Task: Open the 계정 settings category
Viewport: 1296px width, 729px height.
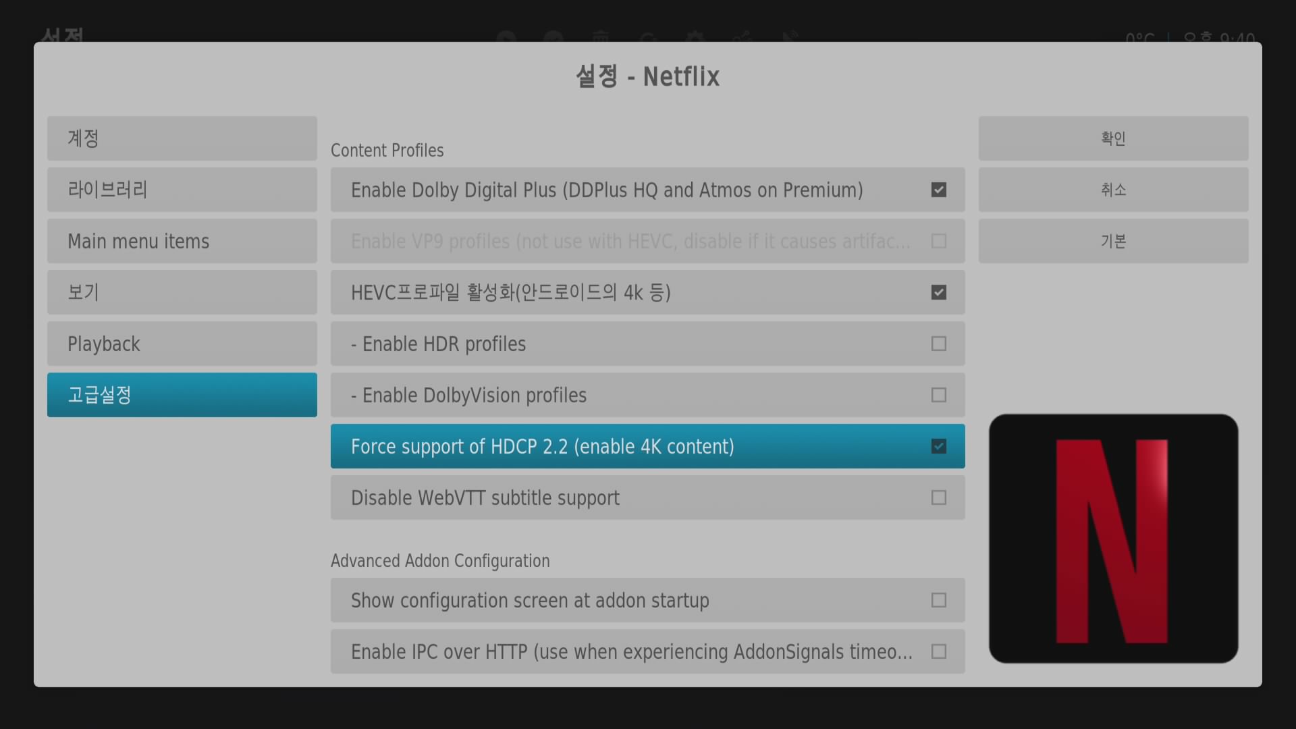Action: (182, 138)
